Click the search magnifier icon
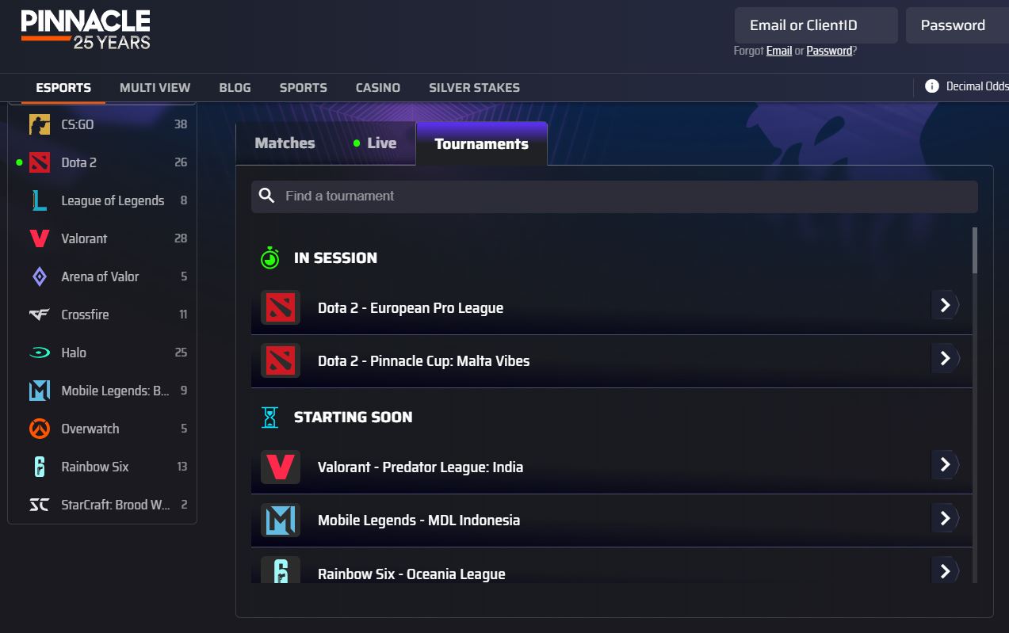Image resolution: width=1009 pixels, height=633 pixels. (267, 196)
